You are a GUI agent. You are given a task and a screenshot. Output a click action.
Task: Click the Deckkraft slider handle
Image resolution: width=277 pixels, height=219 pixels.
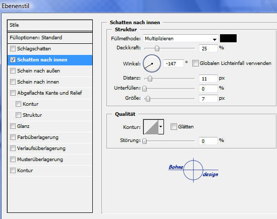click(157, 48)
